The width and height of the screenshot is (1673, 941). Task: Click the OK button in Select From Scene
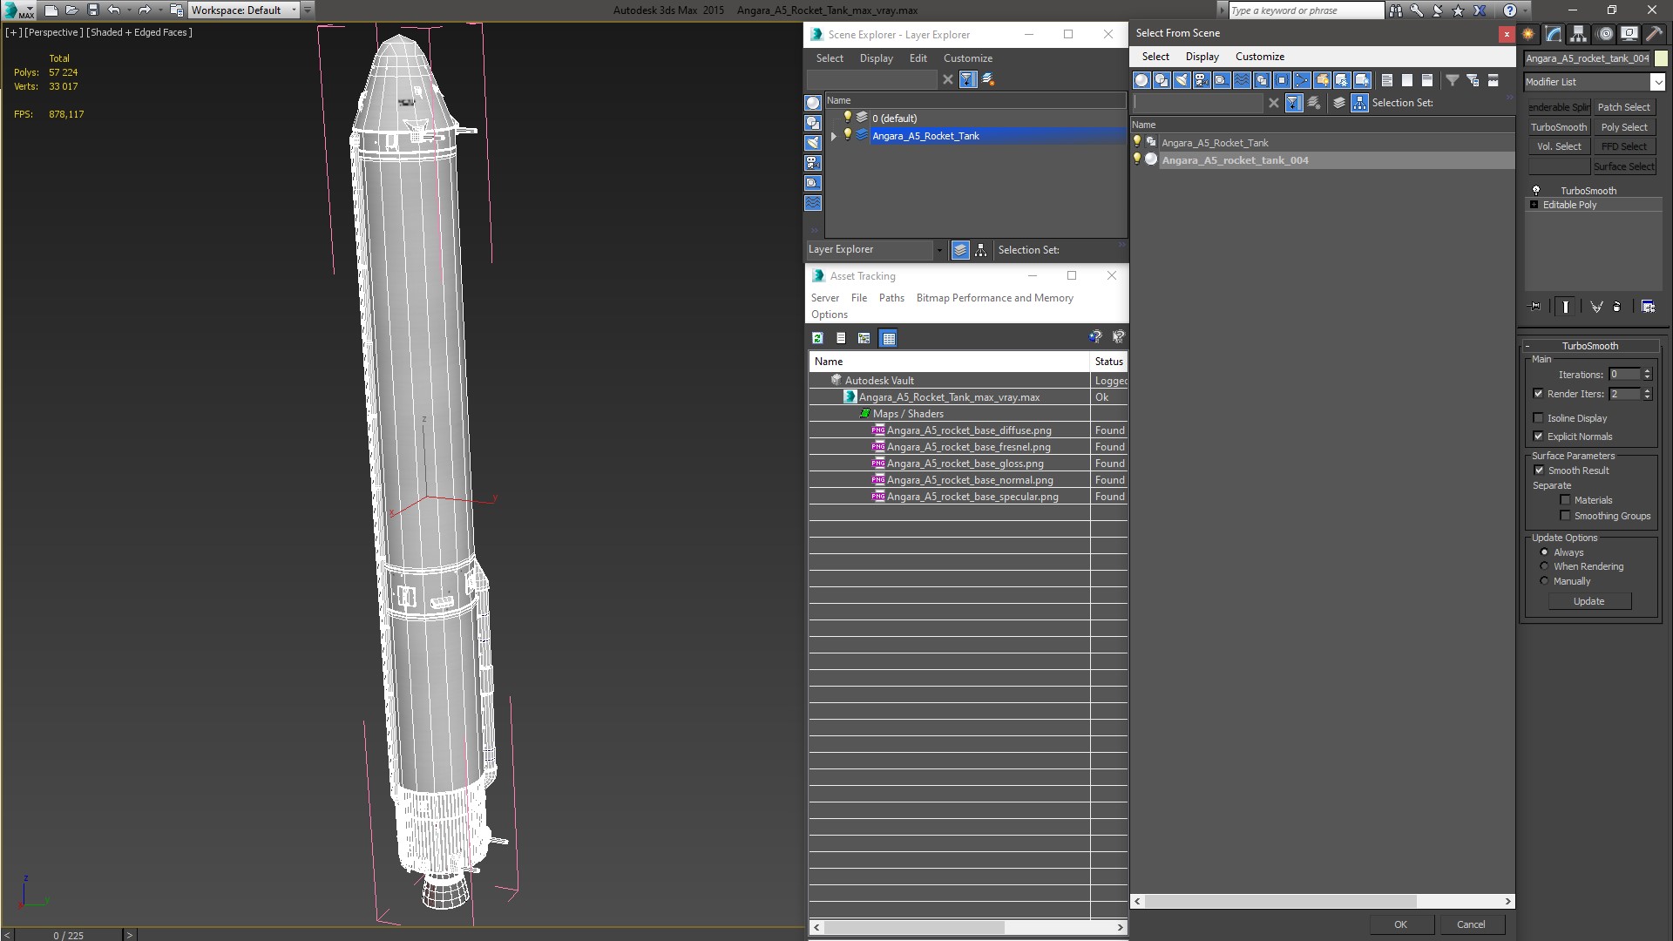(x=1400, y=924)
